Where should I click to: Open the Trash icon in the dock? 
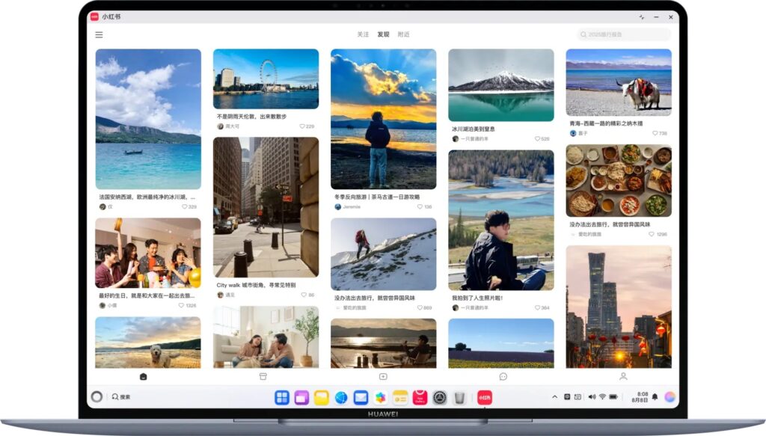point(459,396)
